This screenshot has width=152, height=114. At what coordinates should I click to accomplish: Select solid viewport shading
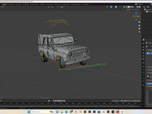(x=129, y=7)
